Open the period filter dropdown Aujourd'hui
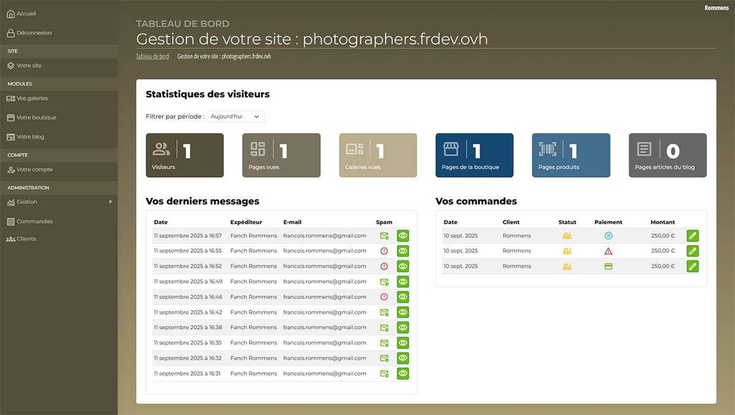The image size is (735, 415). point(236,116)
